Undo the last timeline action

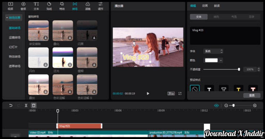pyautogui.click(x=11, y=106)
